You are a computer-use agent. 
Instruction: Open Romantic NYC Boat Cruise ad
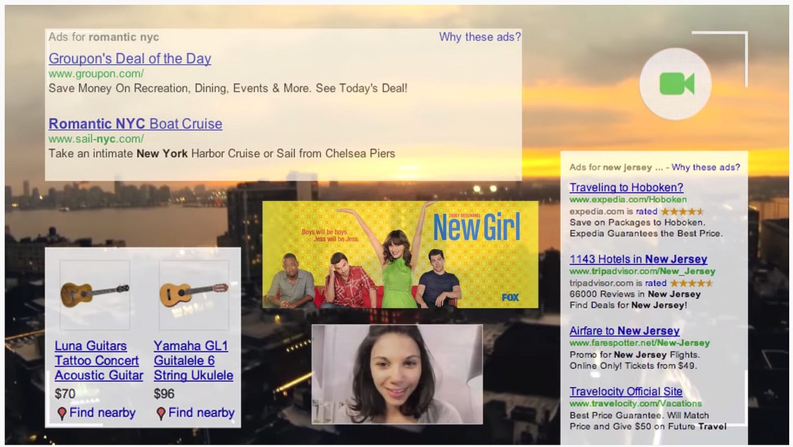[135, 123]
